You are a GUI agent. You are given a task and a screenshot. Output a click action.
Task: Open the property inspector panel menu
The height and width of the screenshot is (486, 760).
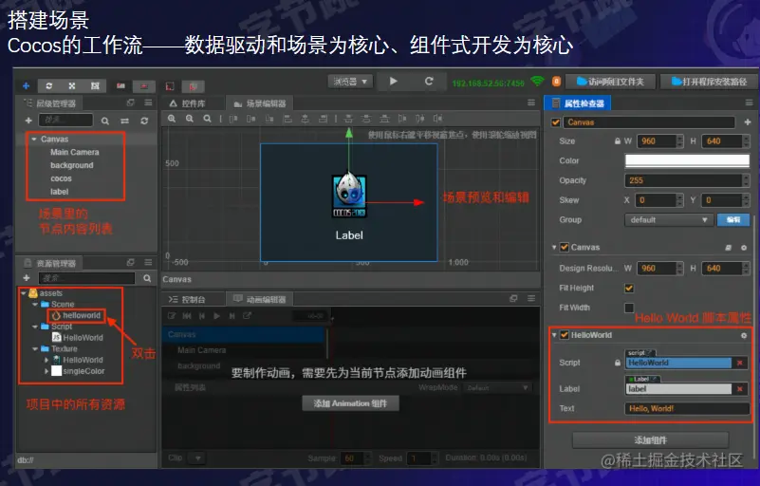click(749, 103)
